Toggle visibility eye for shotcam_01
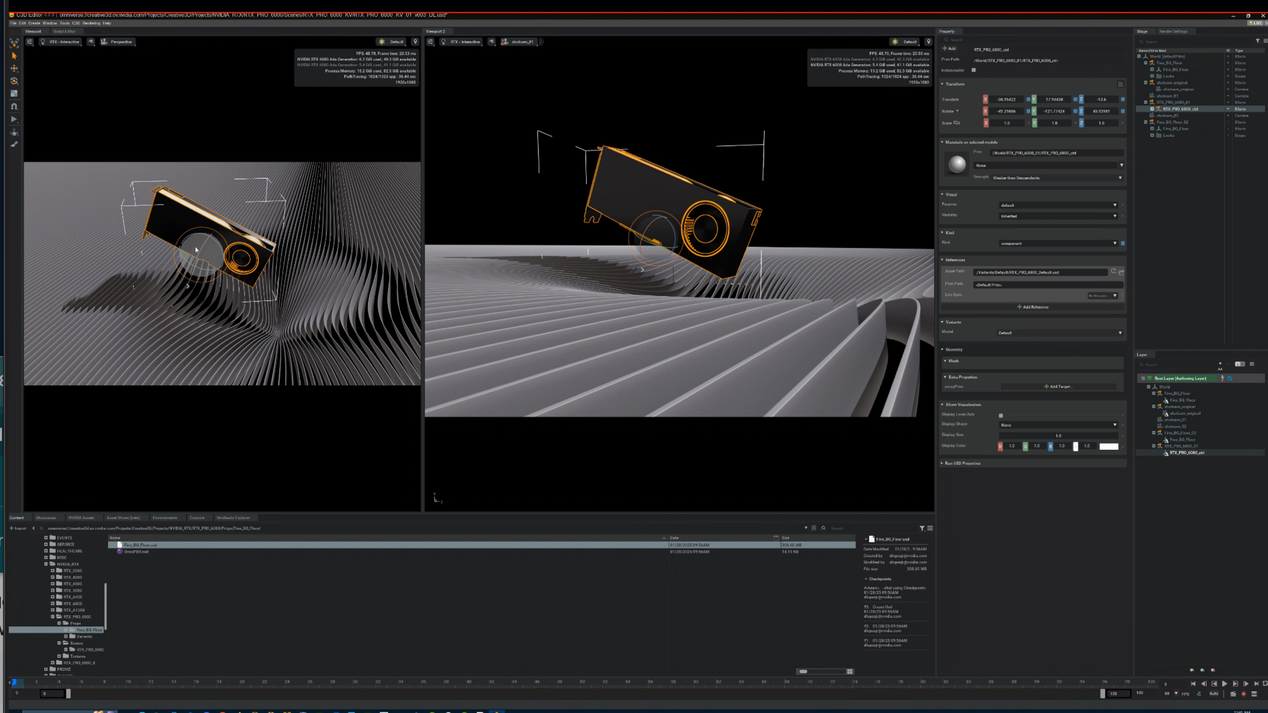This screenshot has width=1268, height=713. (x=1228, y=96)
